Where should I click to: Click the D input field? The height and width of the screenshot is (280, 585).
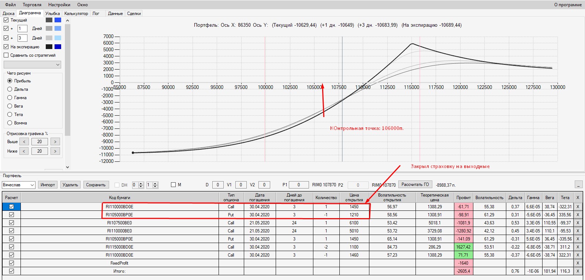(x=218, y=185)
